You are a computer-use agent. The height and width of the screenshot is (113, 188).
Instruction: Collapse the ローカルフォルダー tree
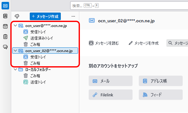click(x=15, y=69)
